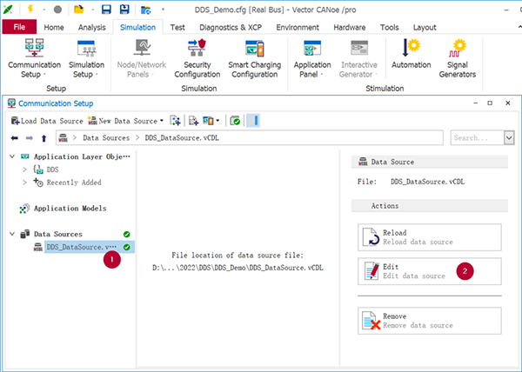Click the Save As floppy disk icon
This screenshot has width=522, height=372.
tap(124, 10)
